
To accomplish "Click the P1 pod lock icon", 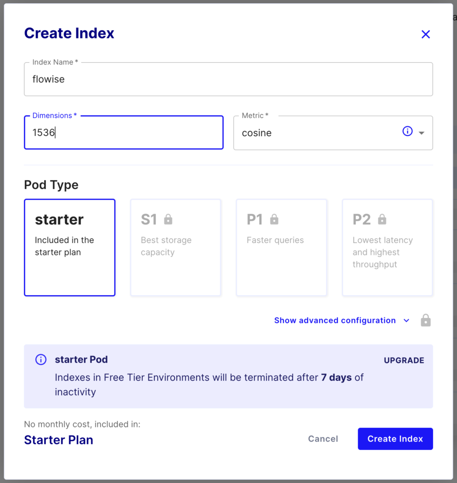I will [x=274, y=219].
